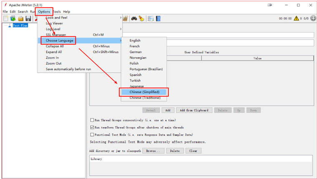Select Spanish language
Screen dimensions: 317x179
pos(144,75)
